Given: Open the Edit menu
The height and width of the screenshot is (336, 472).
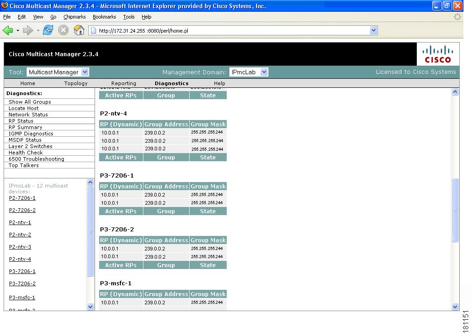Looking at the screenshot, I should tap(22, 17).
